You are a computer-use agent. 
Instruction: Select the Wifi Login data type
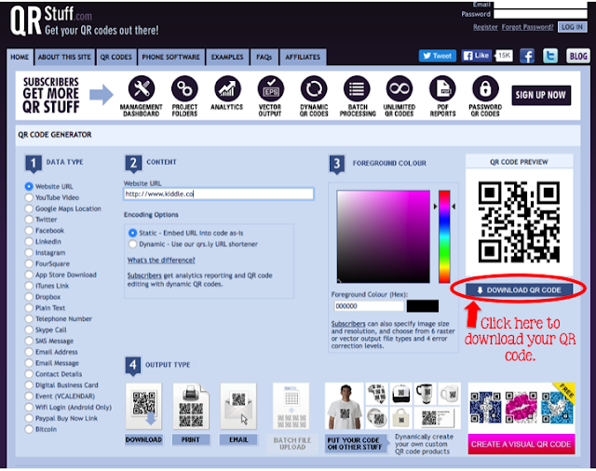(29, 407)
